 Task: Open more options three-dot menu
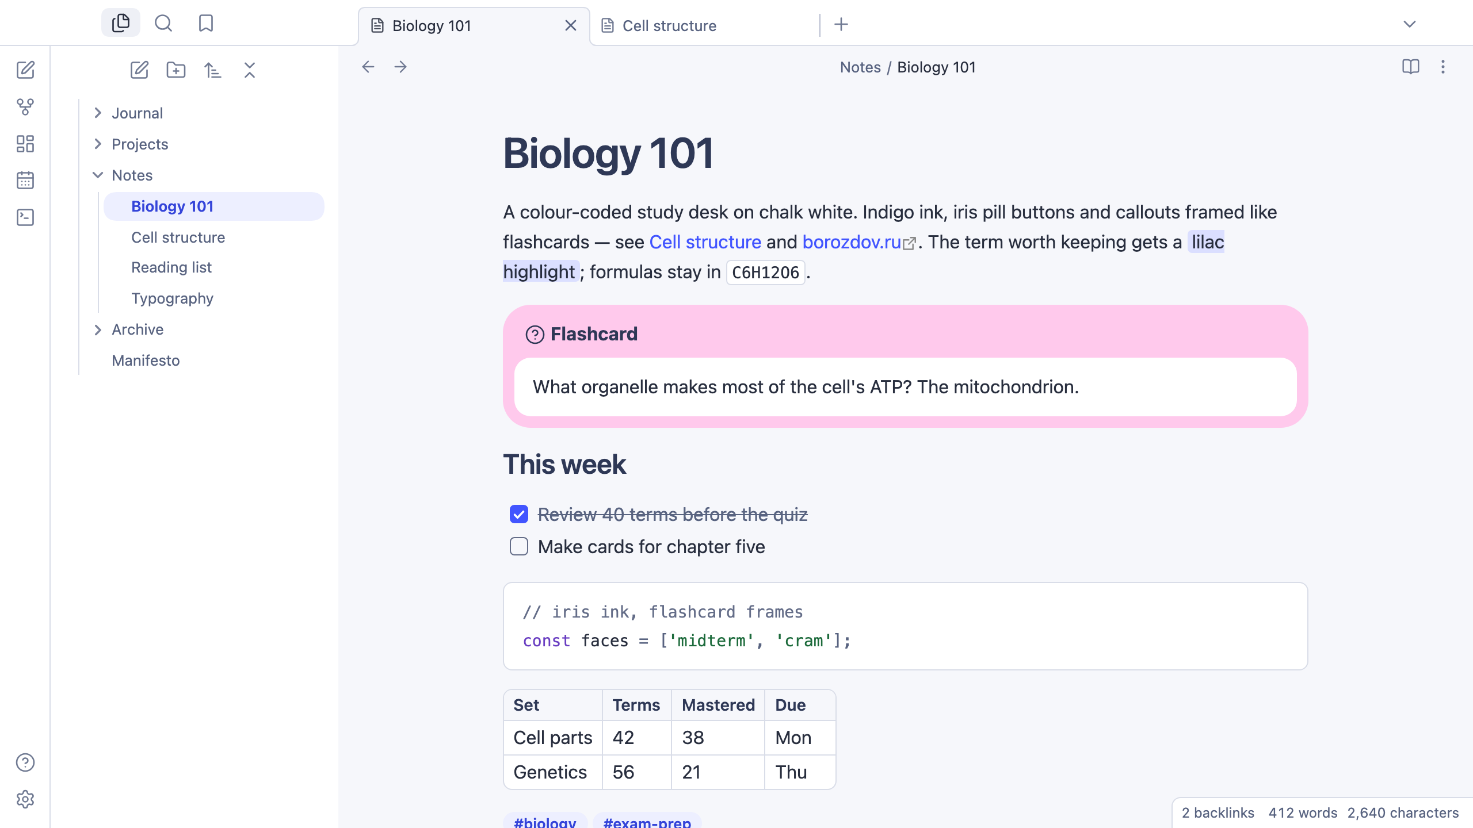click(x=1443, y=67)
